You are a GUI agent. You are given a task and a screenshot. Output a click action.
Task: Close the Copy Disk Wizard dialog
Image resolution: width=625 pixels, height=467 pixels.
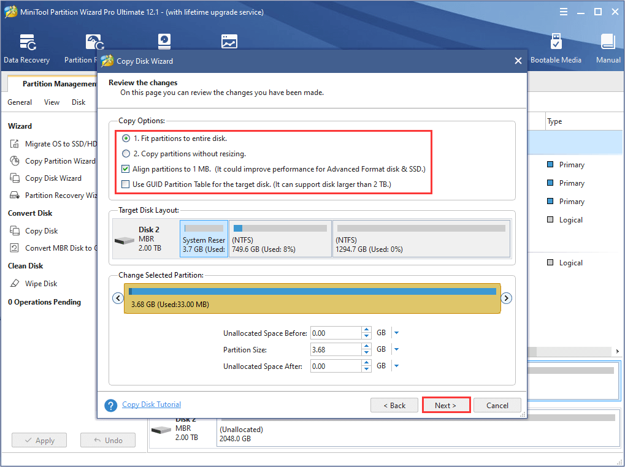point(518,61)
